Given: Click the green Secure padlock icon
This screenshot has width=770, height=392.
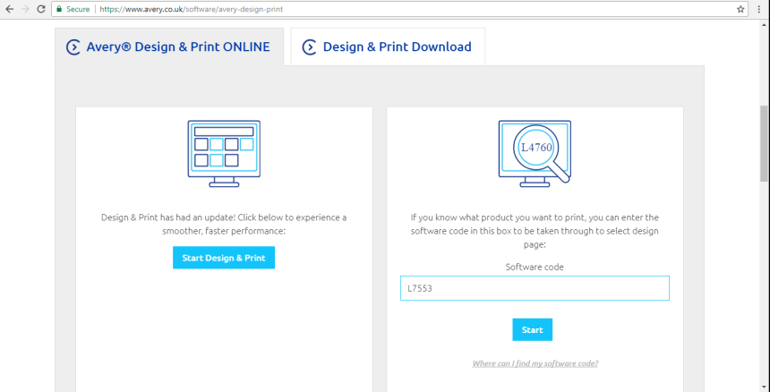Looking at the screenshot, I should click(x=59, y=9).
